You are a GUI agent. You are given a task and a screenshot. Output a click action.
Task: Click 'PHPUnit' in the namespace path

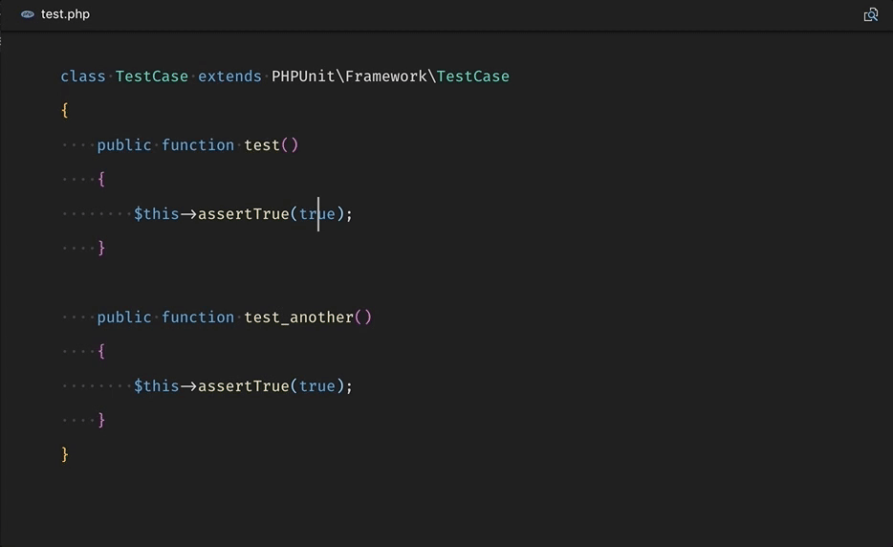[303, 77]
